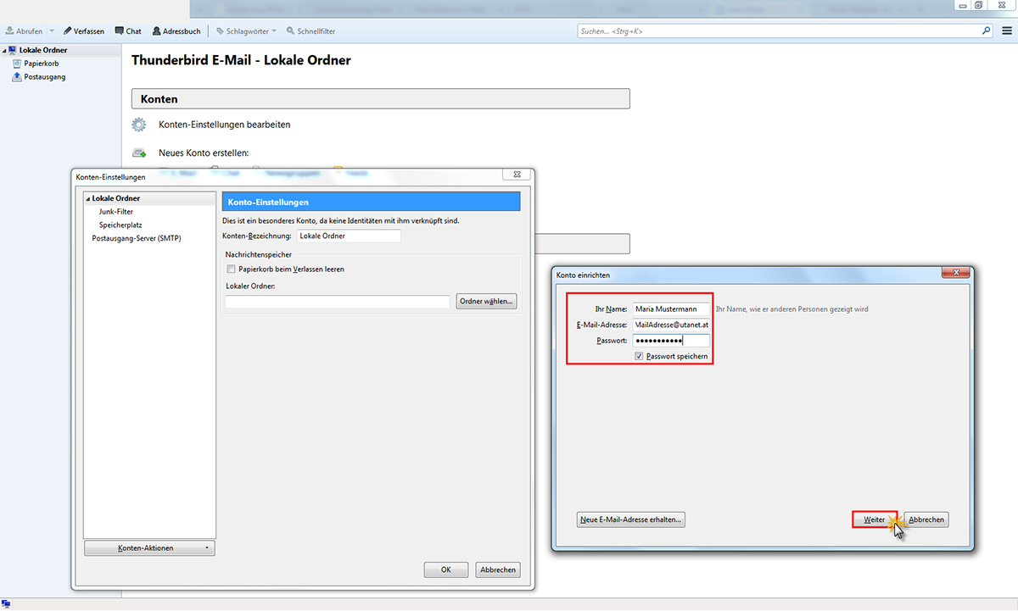This screenshot has height=611, width=1018.
Task: Select Lokale Ordner in the account settings tree
Action: pyautogui.click(x=115, y=198)
